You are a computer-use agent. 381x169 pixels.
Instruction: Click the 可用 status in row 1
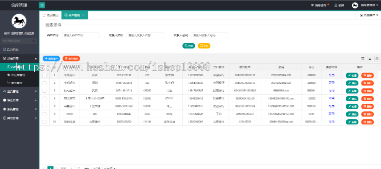point(331,75)
